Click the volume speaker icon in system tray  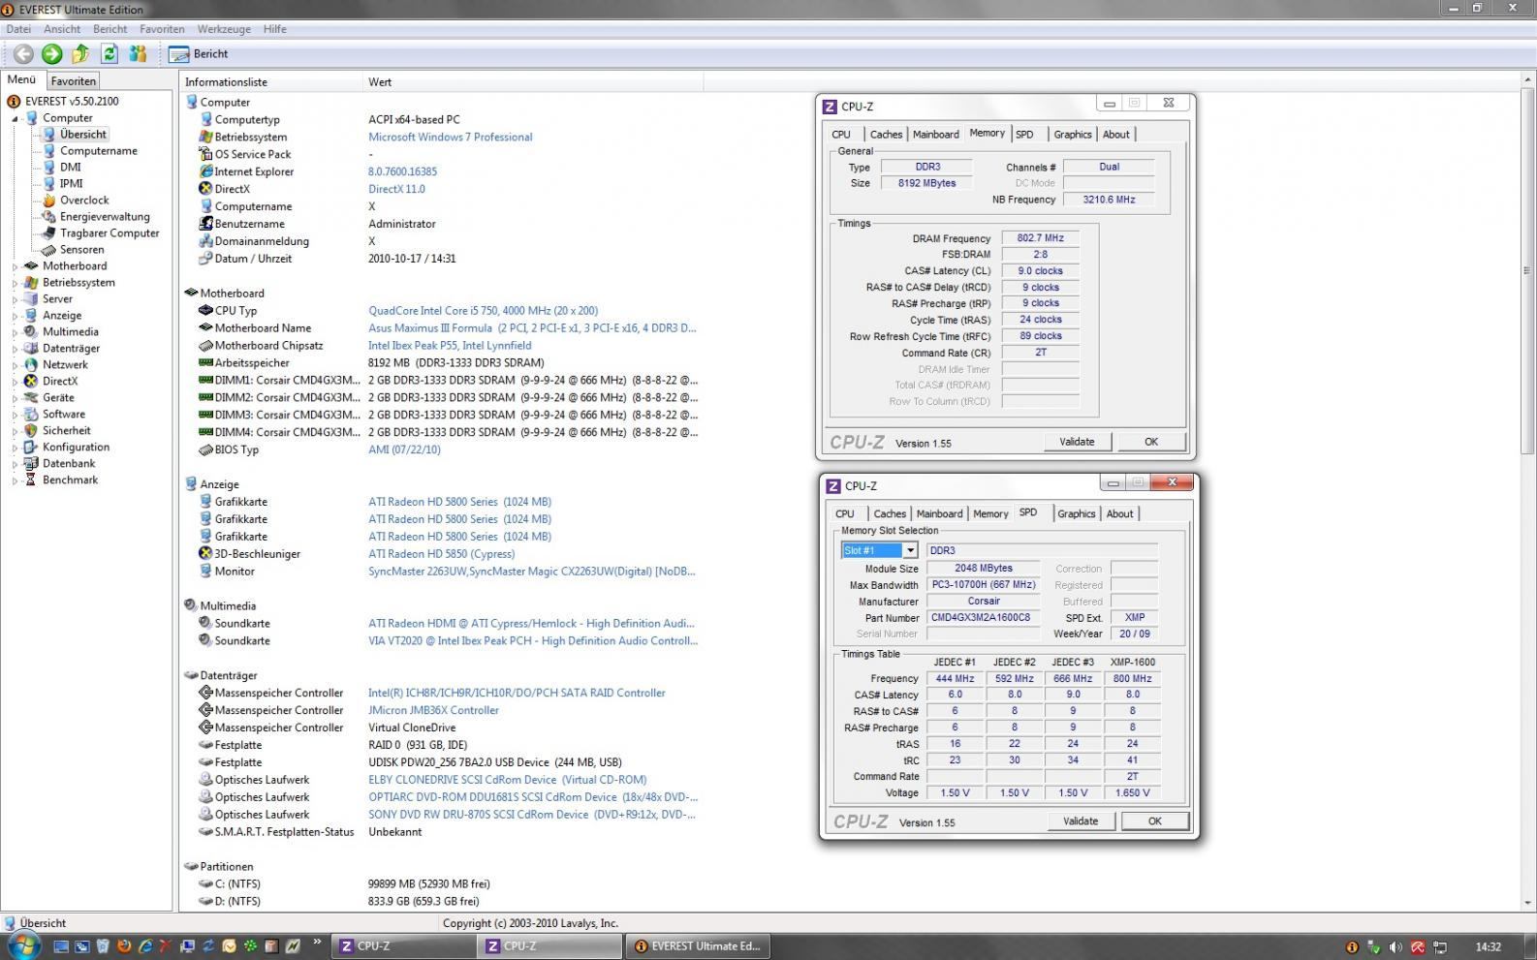[x=1396, y=946]
